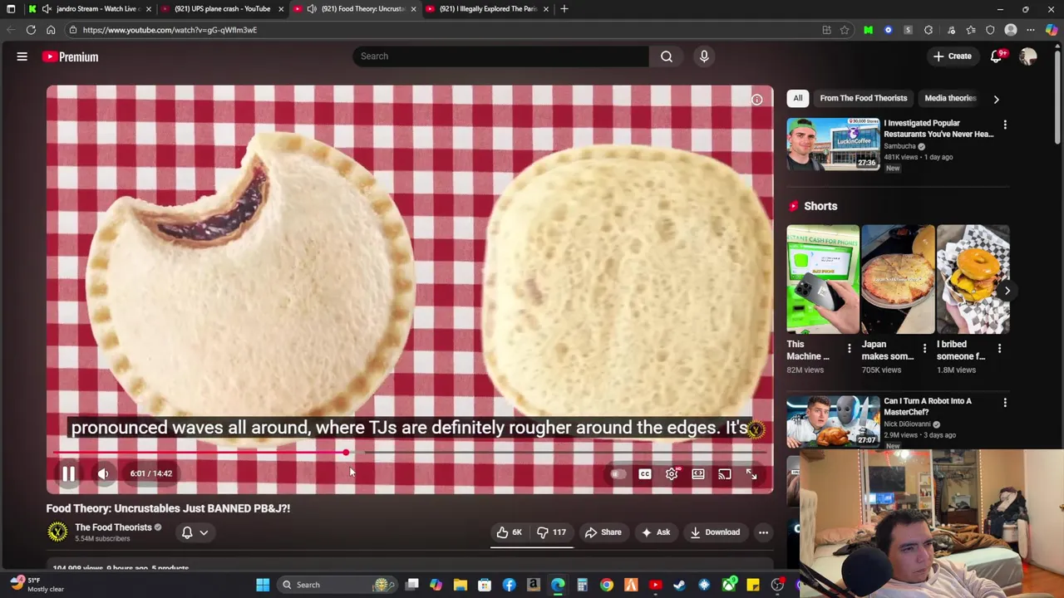Select the From The Food Theorists chip
This screenshot has width=1064, height=598.
click(x=863, y=98)
